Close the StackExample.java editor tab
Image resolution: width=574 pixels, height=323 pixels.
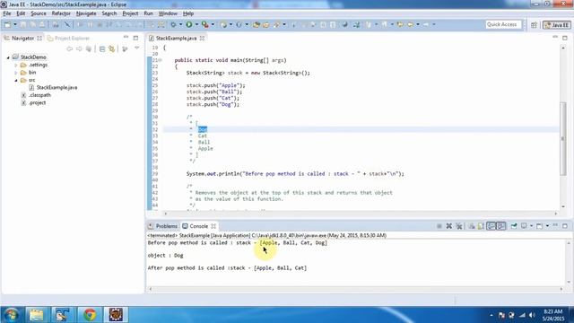coord(202,38)
